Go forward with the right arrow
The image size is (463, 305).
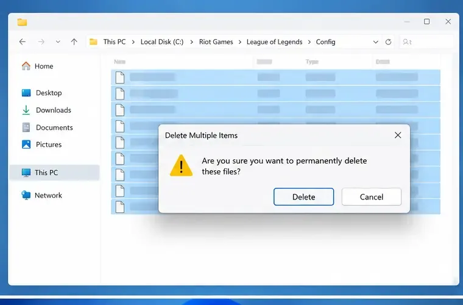41,41
